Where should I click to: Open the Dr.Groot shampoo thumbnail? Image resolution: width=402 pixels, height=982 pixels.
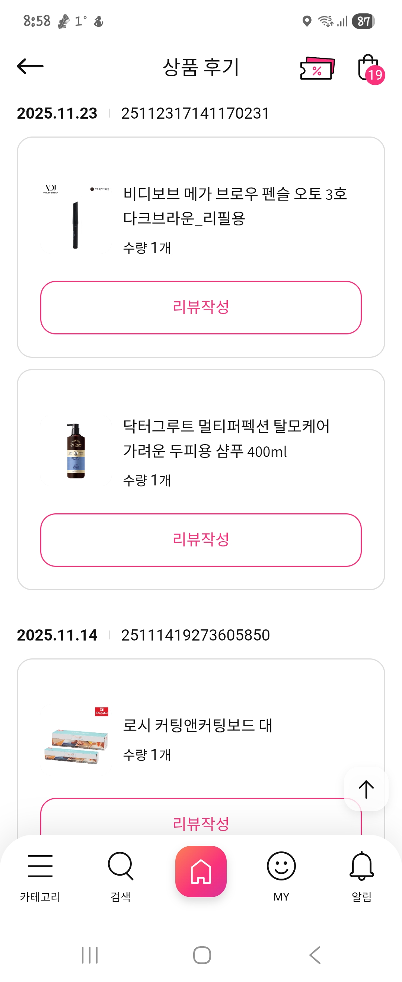pos(76,451)
